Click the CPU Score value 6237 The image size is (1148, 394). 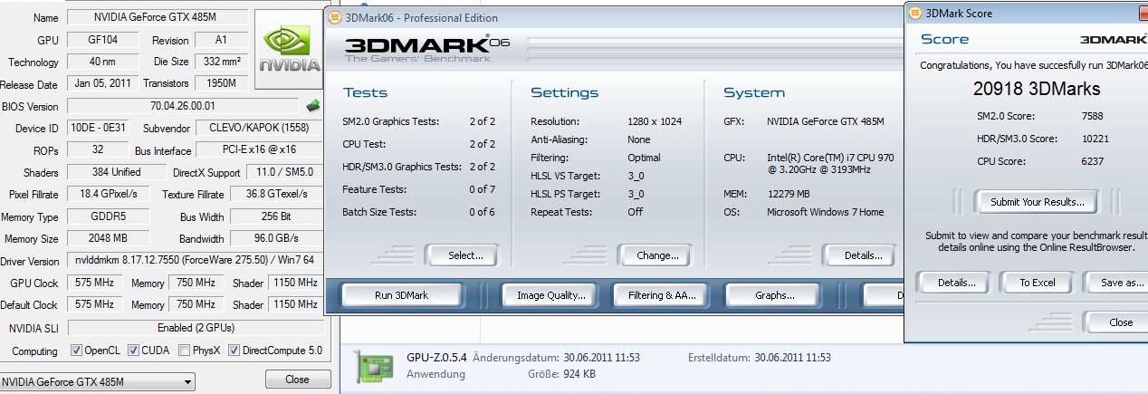(x=1093, y=161)
